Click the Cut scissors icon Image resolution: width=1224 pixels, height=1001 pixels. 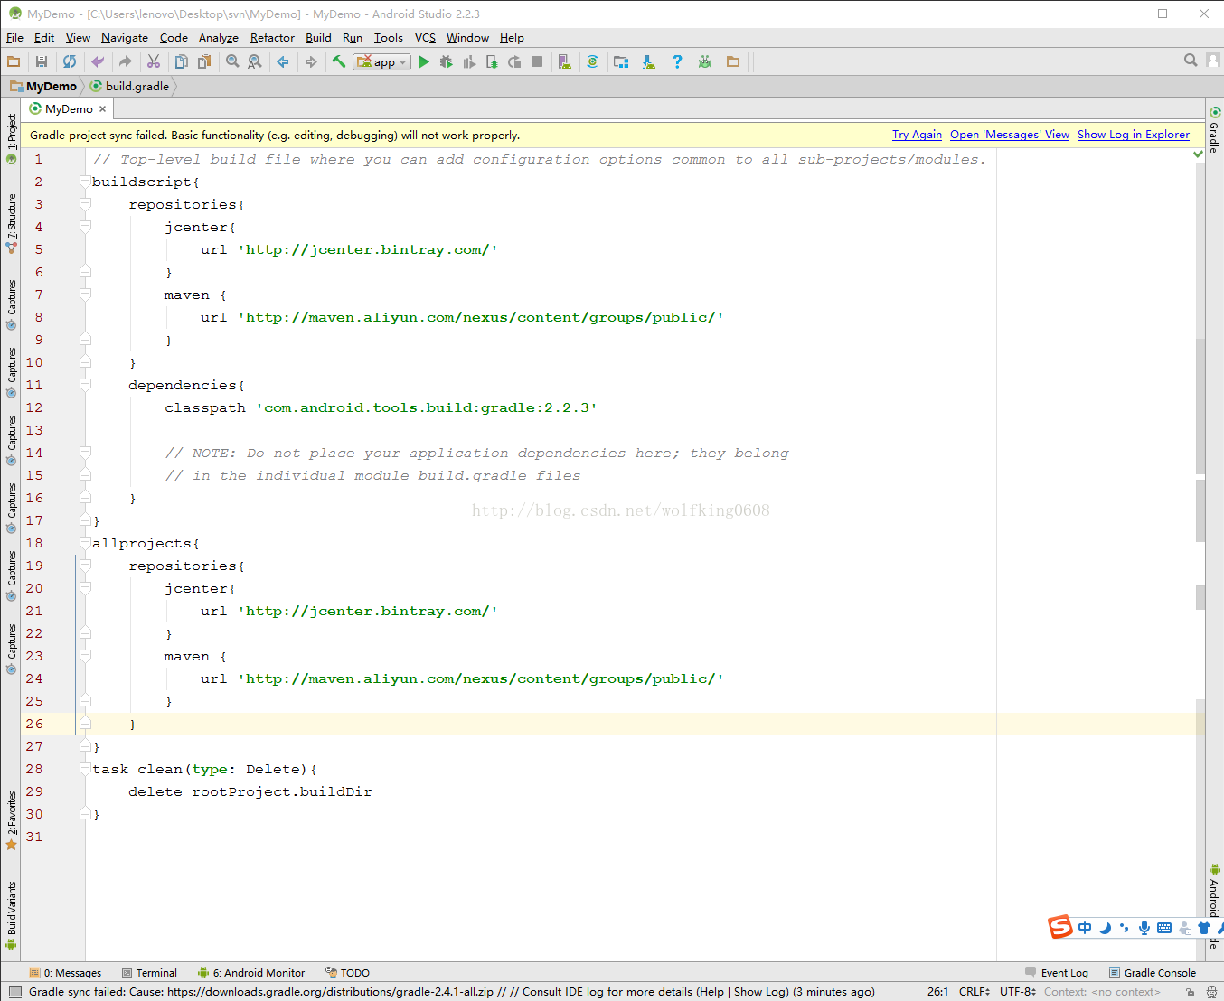click(154, 62)
